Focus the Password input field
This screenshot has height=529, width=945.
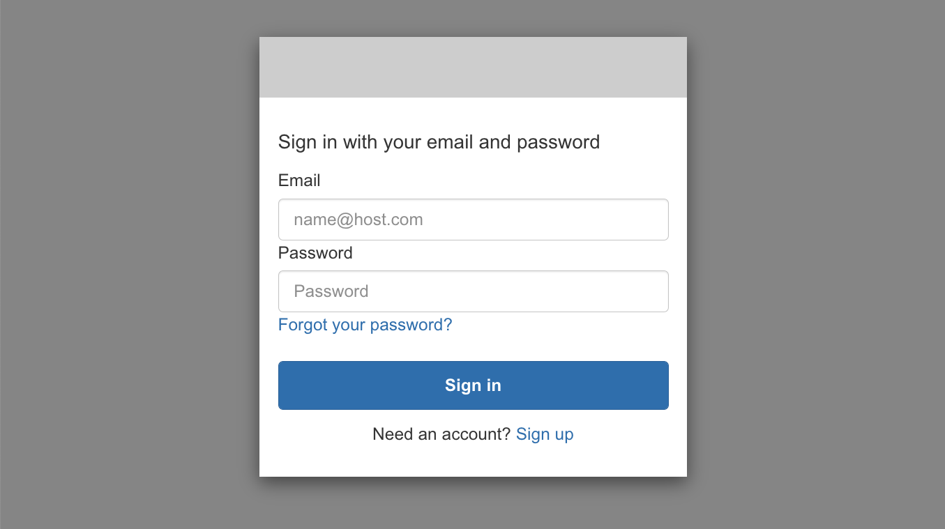pyautogui.click(x=473, y=291)
